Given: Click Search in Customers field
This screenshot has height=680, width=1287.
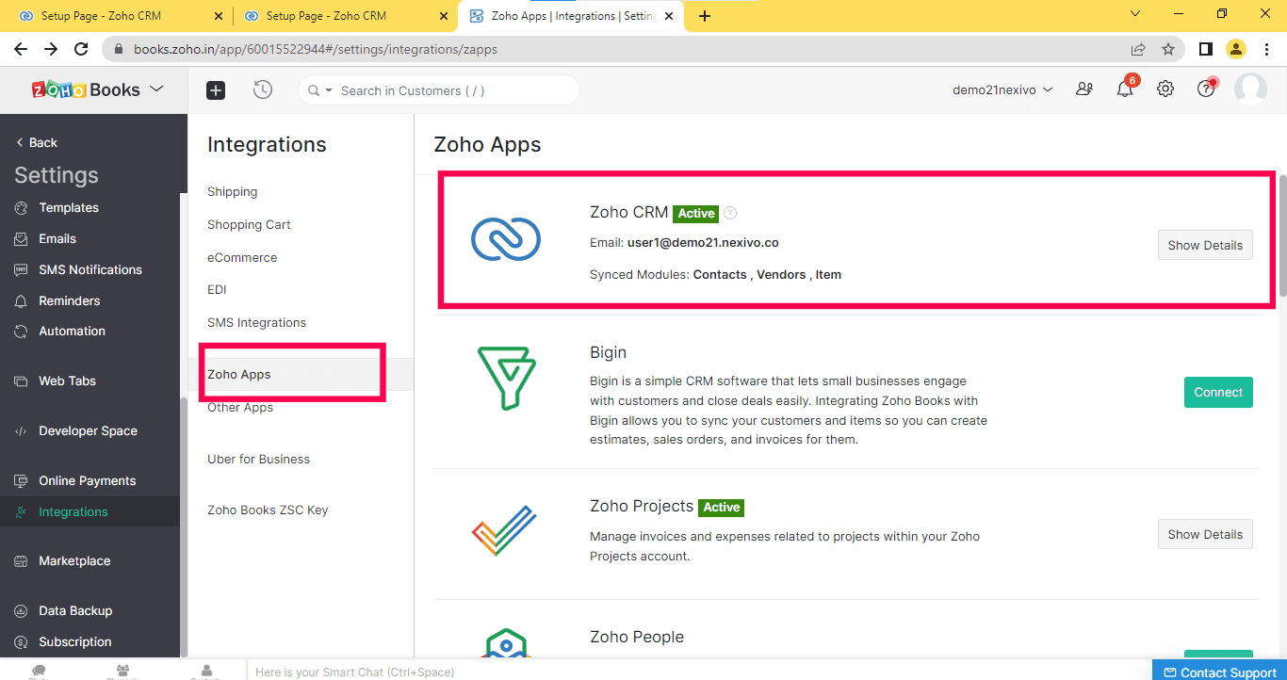Looking at the screenshot, I should click(438, 90).
